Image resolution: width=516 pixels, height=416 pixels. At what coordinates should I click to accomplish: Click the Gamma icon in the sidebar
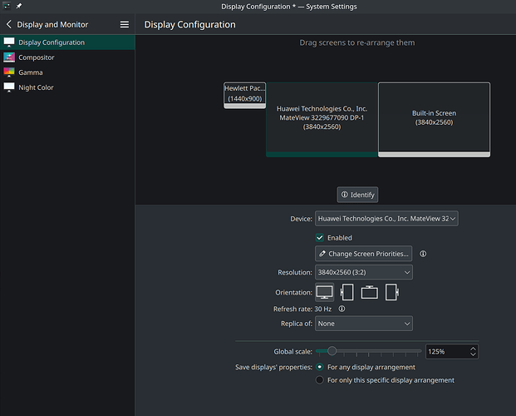tap(9, 72)
